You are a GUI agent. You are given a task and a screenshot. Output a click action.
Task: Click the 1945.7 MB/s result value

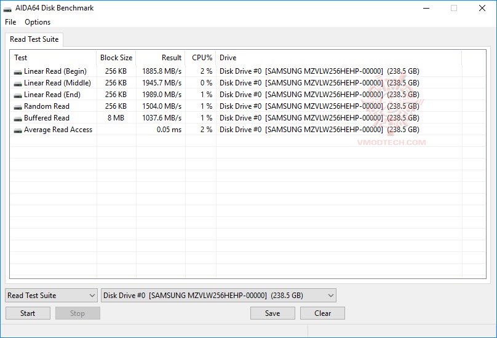pos(162,83)
